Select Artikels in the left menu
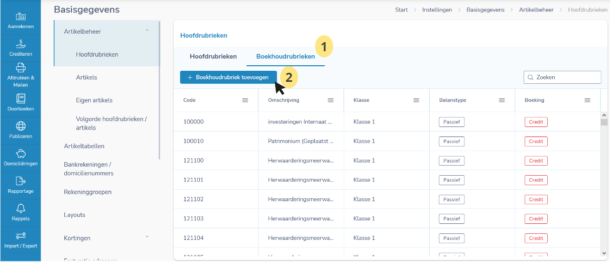 point(86,77)
